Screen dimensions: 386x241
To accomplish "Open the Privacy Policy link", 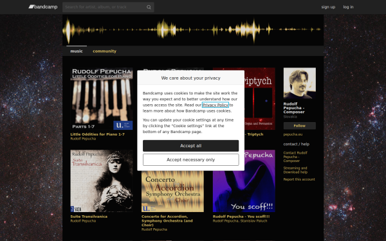I will click(216, 105).
